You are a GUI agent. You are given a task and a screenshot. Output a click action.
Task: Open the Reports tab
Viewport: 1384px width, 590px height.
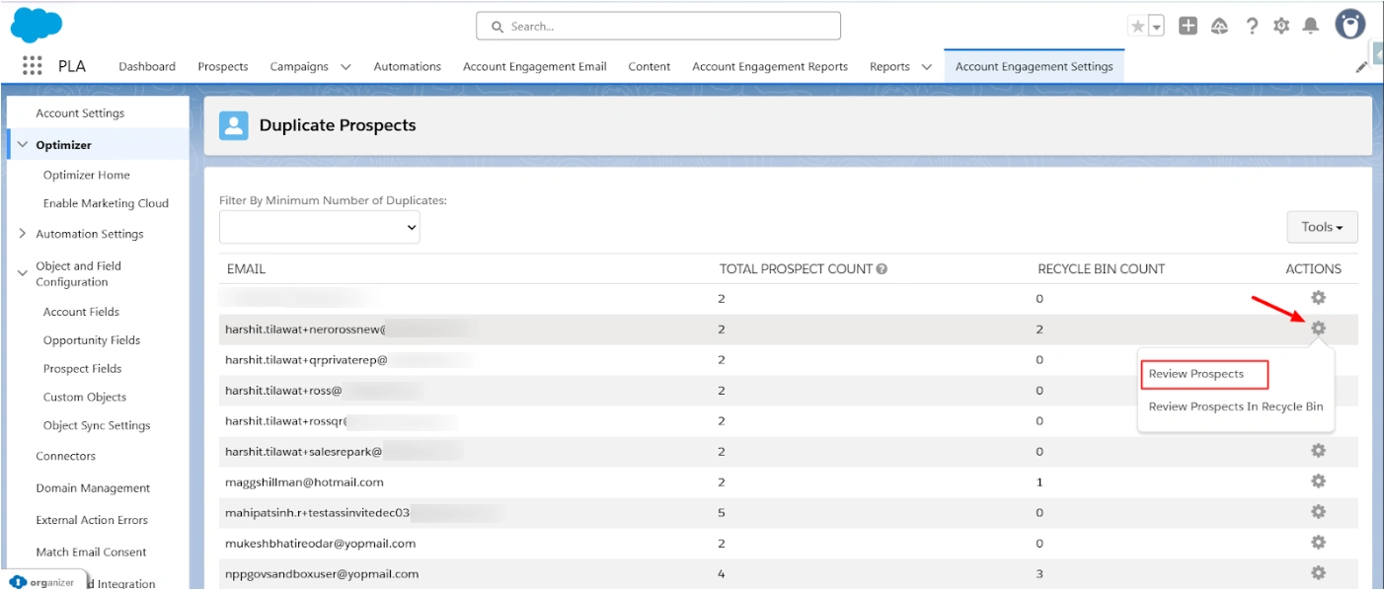click(889, 67)
